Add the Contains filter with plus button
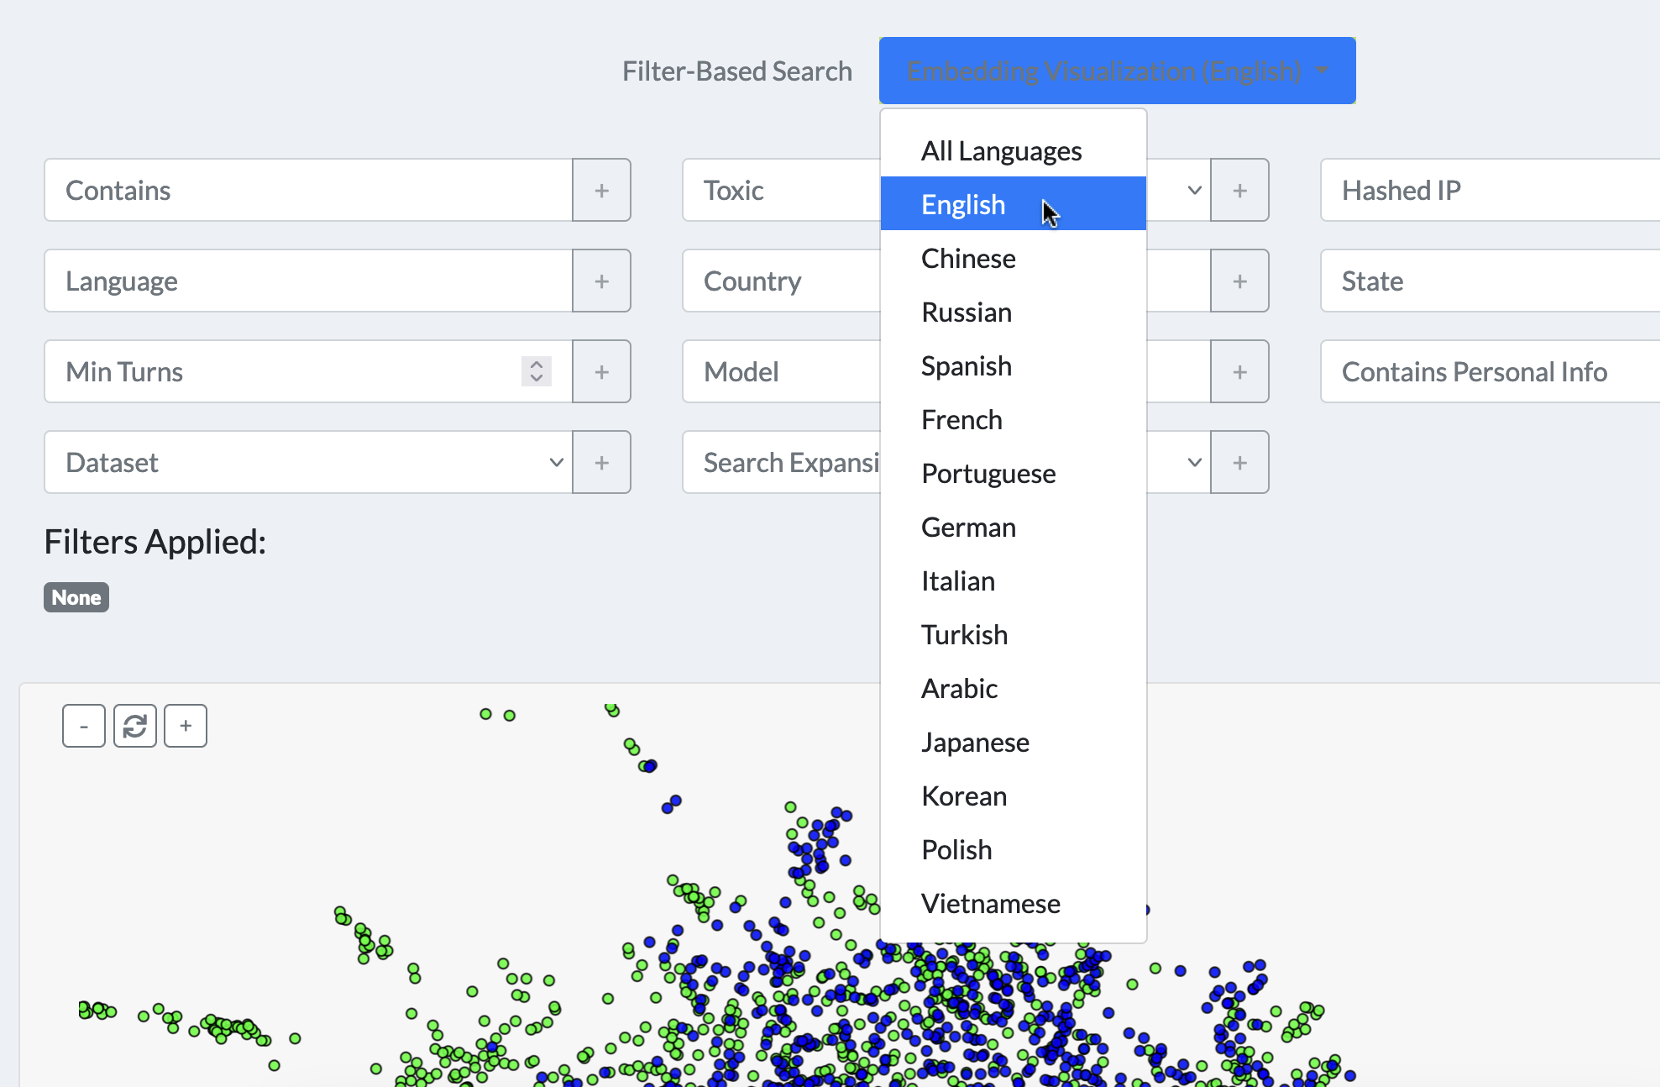Image resolution: width=1661 pixels, height=1087 pixels. click(601, 191)
